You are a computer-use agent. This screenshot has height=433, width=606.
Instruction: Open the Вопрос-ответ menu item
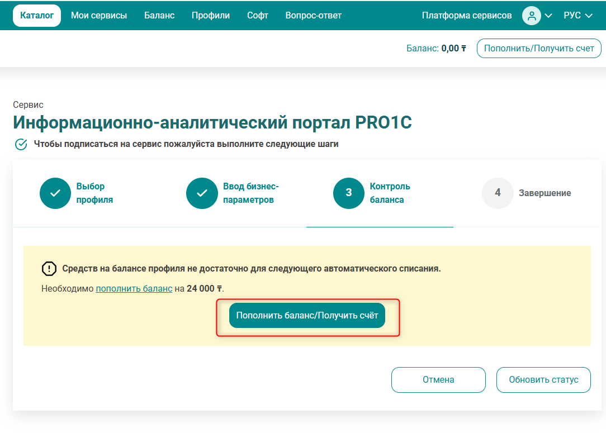(x=313, y=16)
